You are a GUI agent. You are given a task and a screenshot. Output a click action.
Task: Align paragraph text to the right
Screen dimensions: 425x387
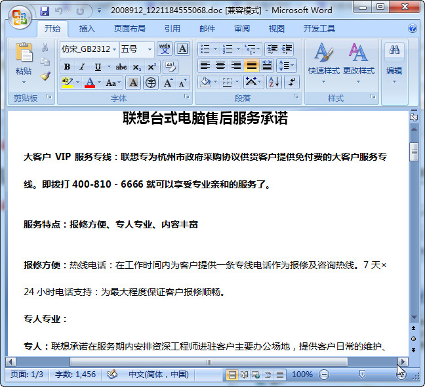[236, 66]
